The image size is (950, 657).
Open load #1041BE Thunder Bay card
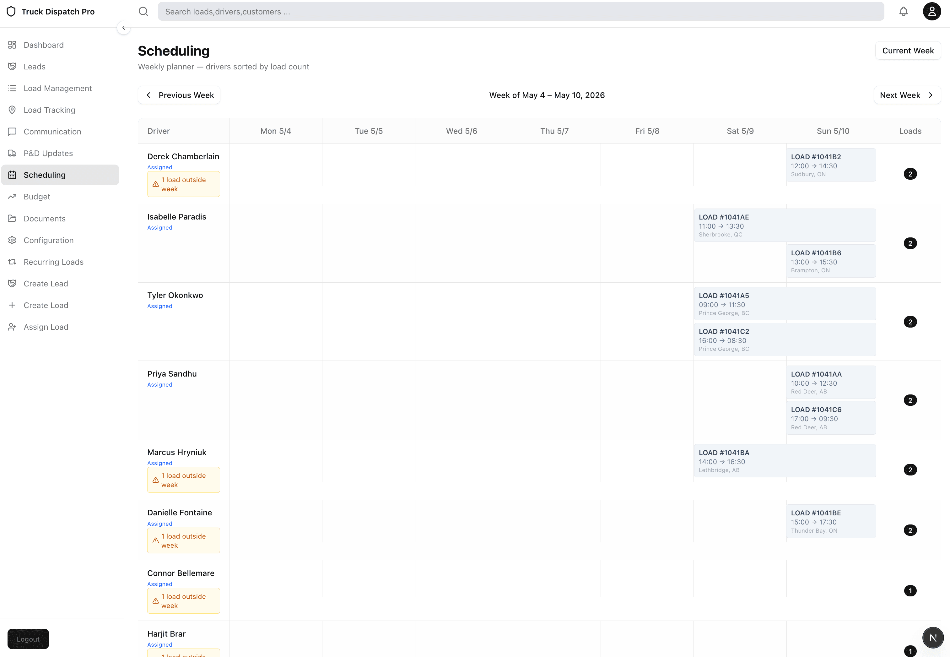(831, 521)
